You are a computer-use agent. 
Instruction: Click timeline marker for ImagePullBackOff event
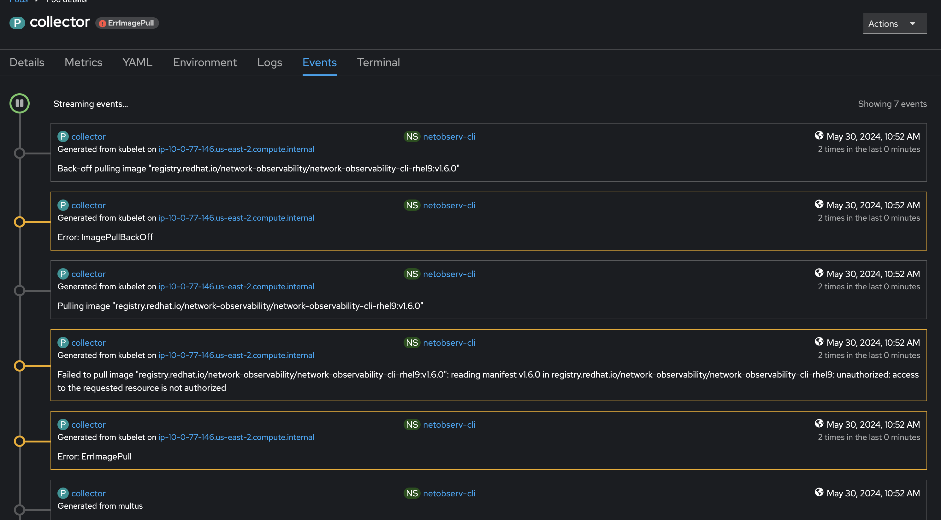tap(19, 222)
